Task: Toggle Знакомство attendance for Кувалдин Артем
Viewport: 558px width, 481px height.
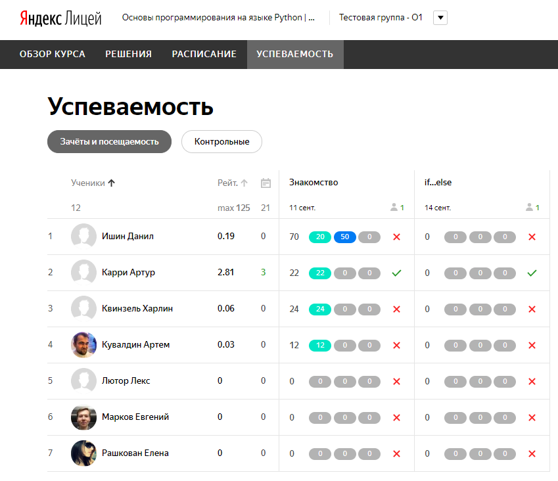Action: tap(396, 346)
